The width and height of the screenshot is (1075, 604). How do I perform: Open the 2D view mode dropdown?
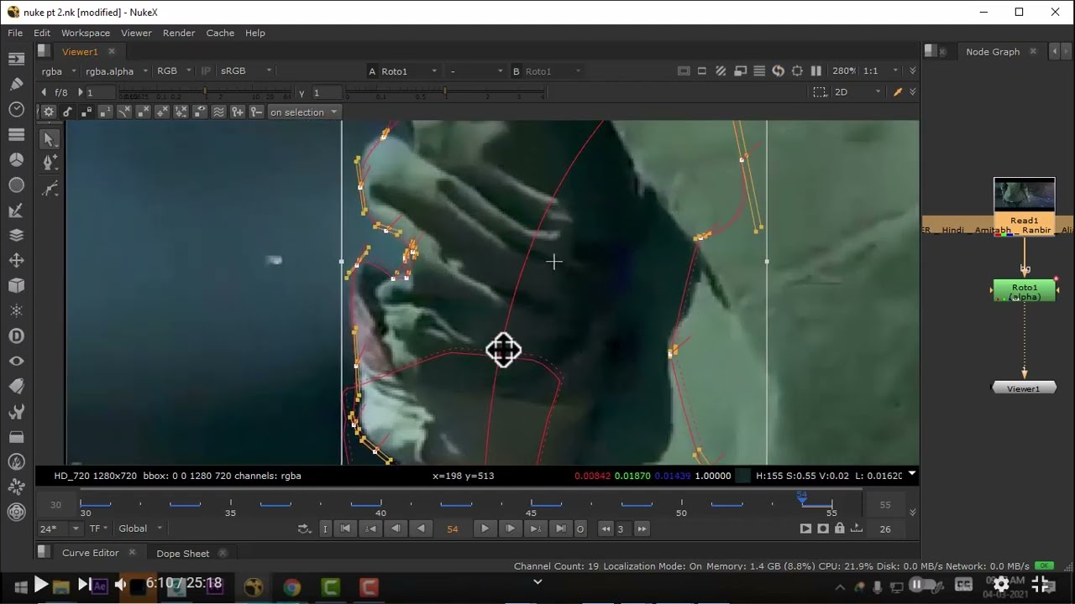coord(857,92)
